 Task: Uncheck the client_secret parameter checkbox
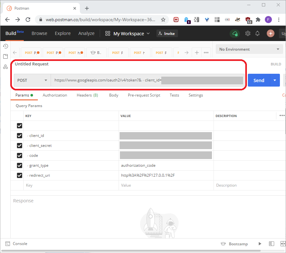pos(20,146)
